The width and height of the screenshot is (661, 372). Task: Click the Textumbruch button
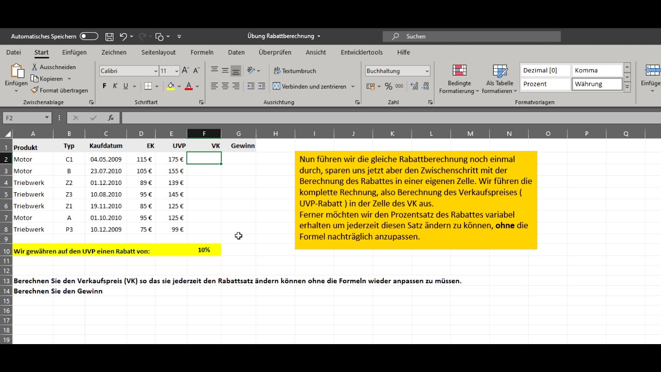point(295,71)
